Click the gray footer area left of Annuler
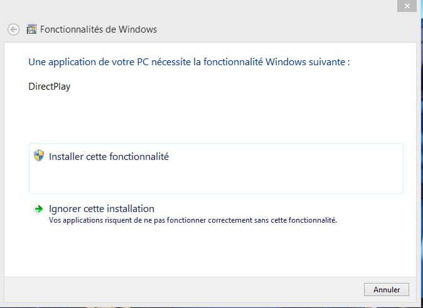 pyautogui.click(x=183, y=290)
